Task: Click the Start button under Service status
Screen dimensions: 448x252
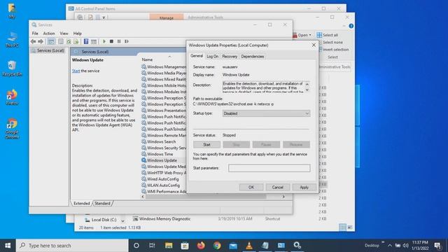Action: [206, 145]
